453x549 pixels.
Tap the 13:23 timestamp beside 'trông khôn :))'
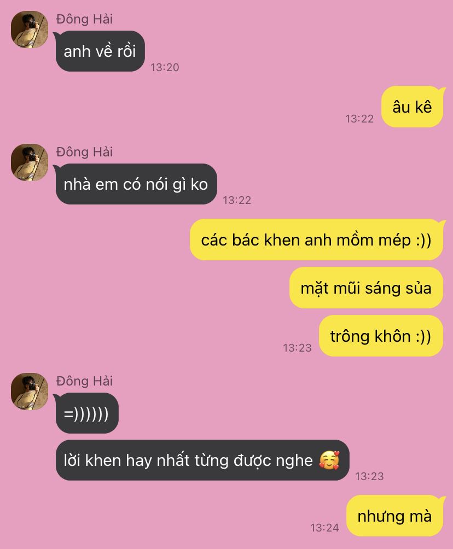click(297, 348)
